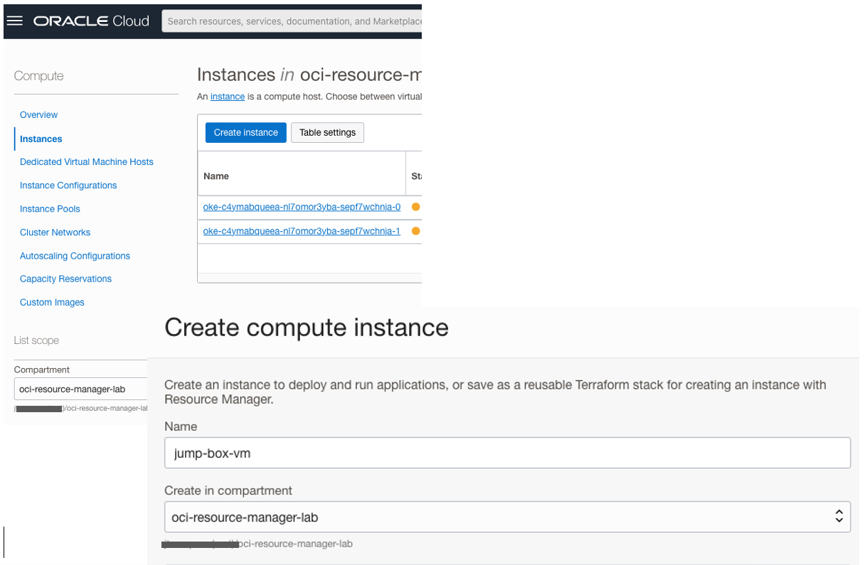867x565 pixels.
Task: Click the Name field containing jump-box-vm
Action: coord(507,452)
